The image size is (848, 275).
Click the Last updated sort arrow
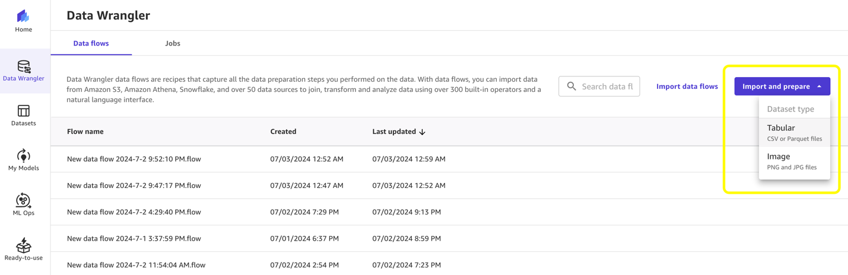pyautogui.click(x=422, y=132)
